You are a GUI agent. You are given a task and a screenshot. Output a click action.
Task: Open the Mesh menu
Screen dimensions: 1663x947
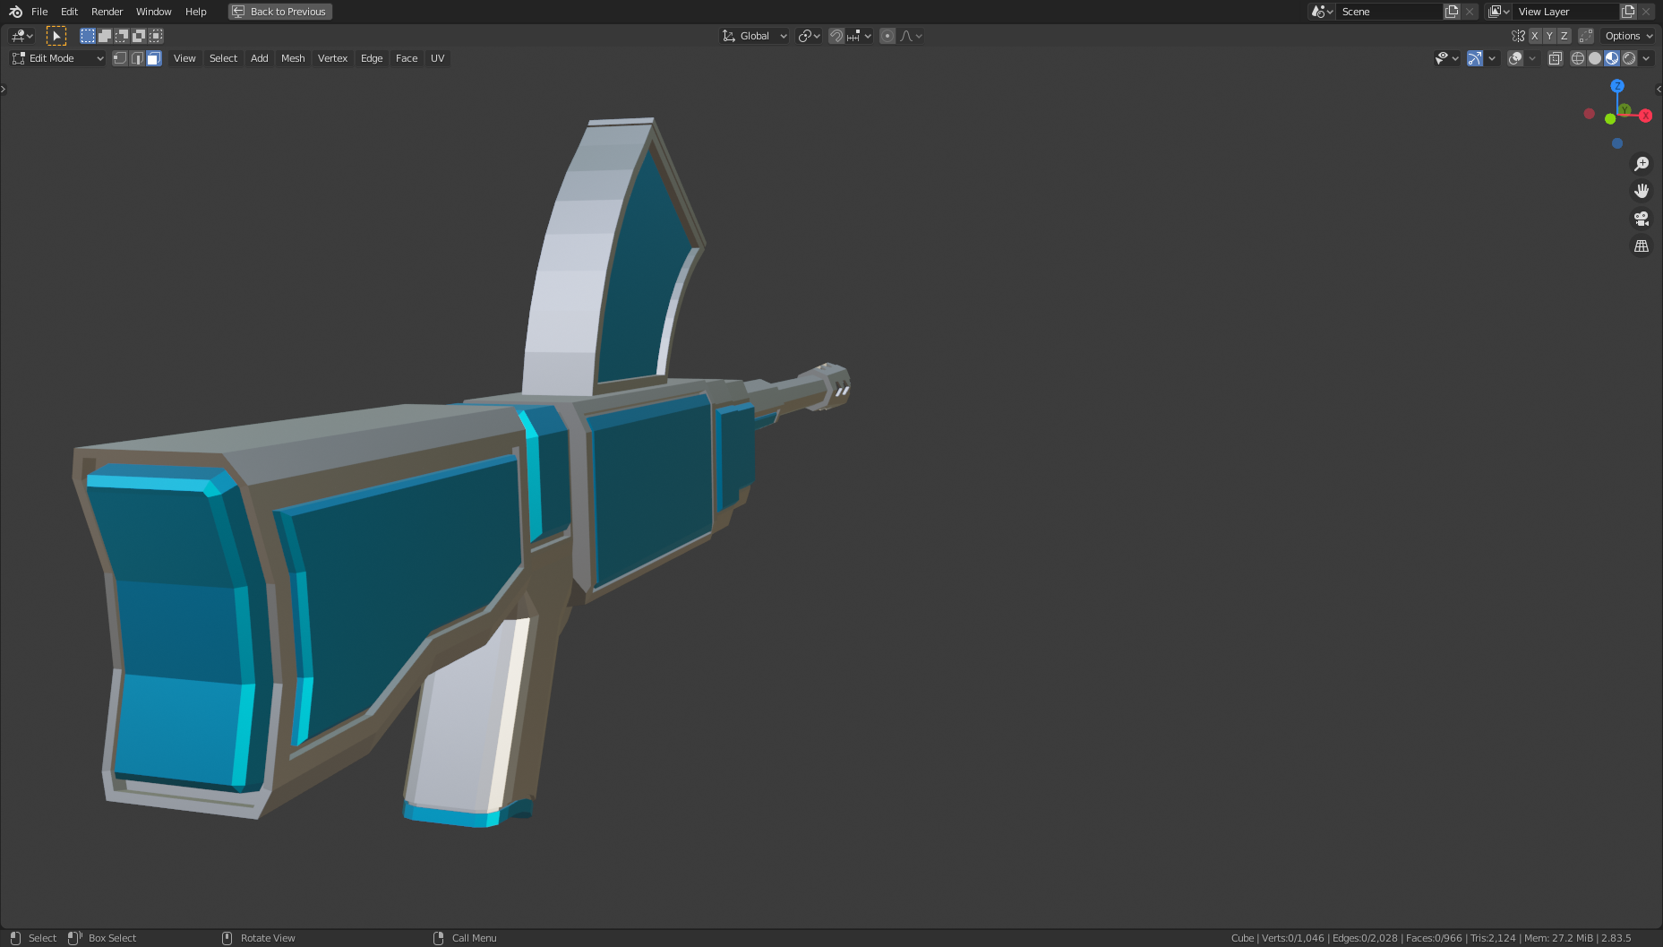coord(293,58)
